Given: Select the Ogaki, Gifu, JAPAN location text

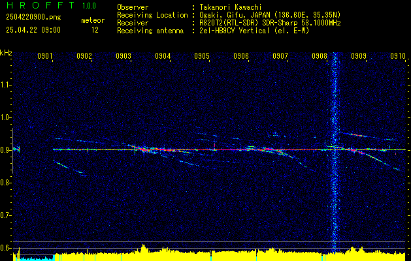Looking at the screenshot, I should click(269, 15).
